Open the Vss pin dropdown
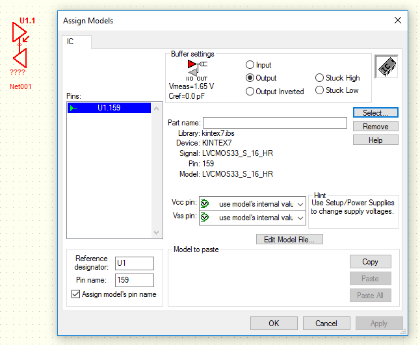420x345 pixels. pos(300,218)
